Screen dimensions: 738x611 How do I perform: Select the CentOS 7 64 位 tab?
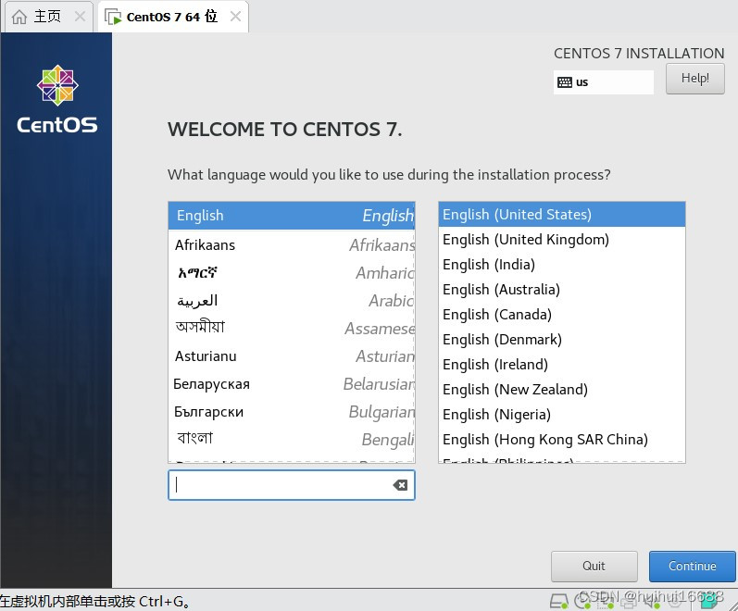(x=172, y=17)
